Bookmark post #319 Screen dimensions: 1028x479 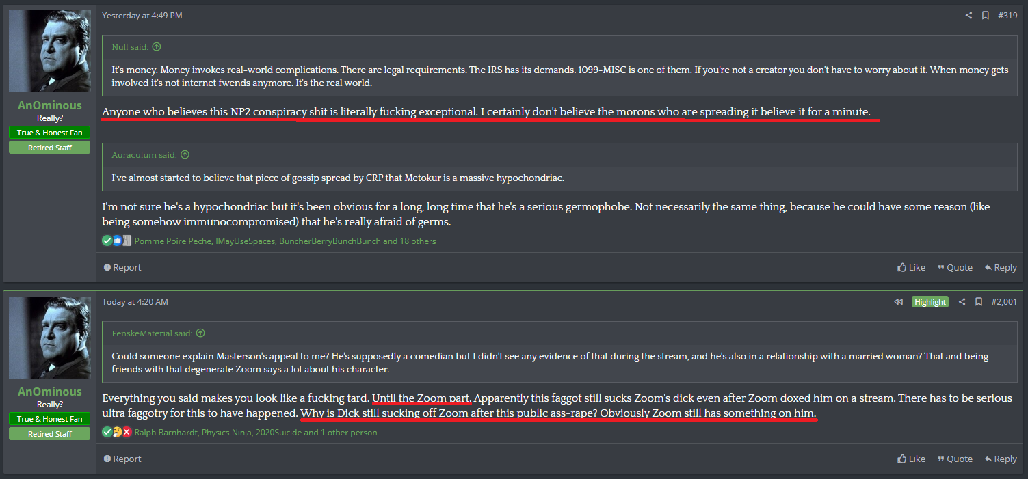tap(986, 16)
